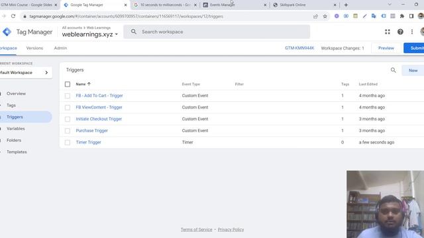Open the Purchase Trigger link
The height and width of the screenshot is (238, 424).
click(x=91, y=130)
